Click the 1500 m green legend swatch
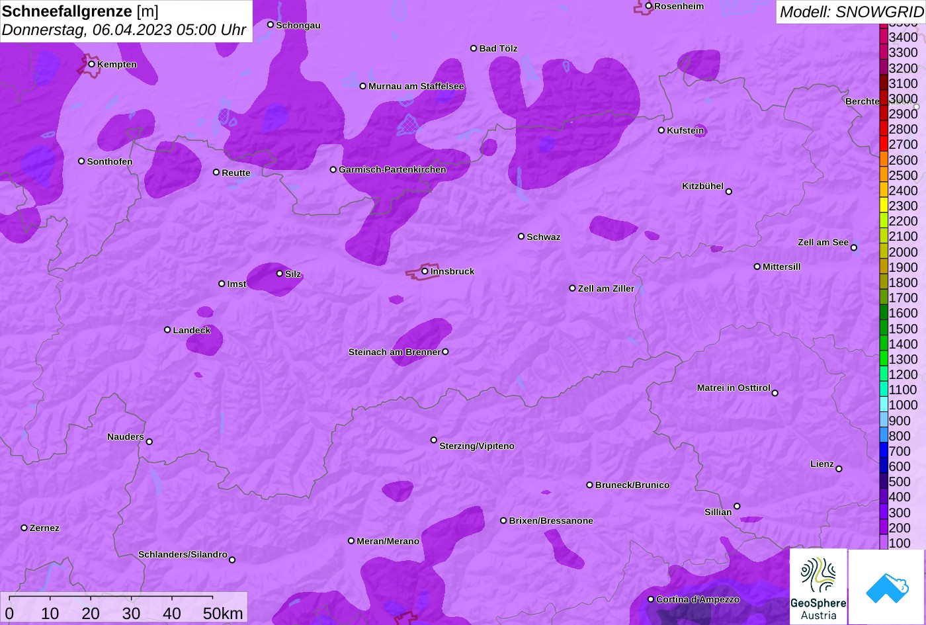Image resolution: width=926 pixels, height=625 pixels. tap(884, 328)
